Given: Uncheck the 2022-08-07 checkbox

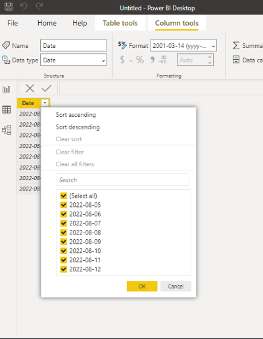Looking at the screenshot, I should (64, 223).
